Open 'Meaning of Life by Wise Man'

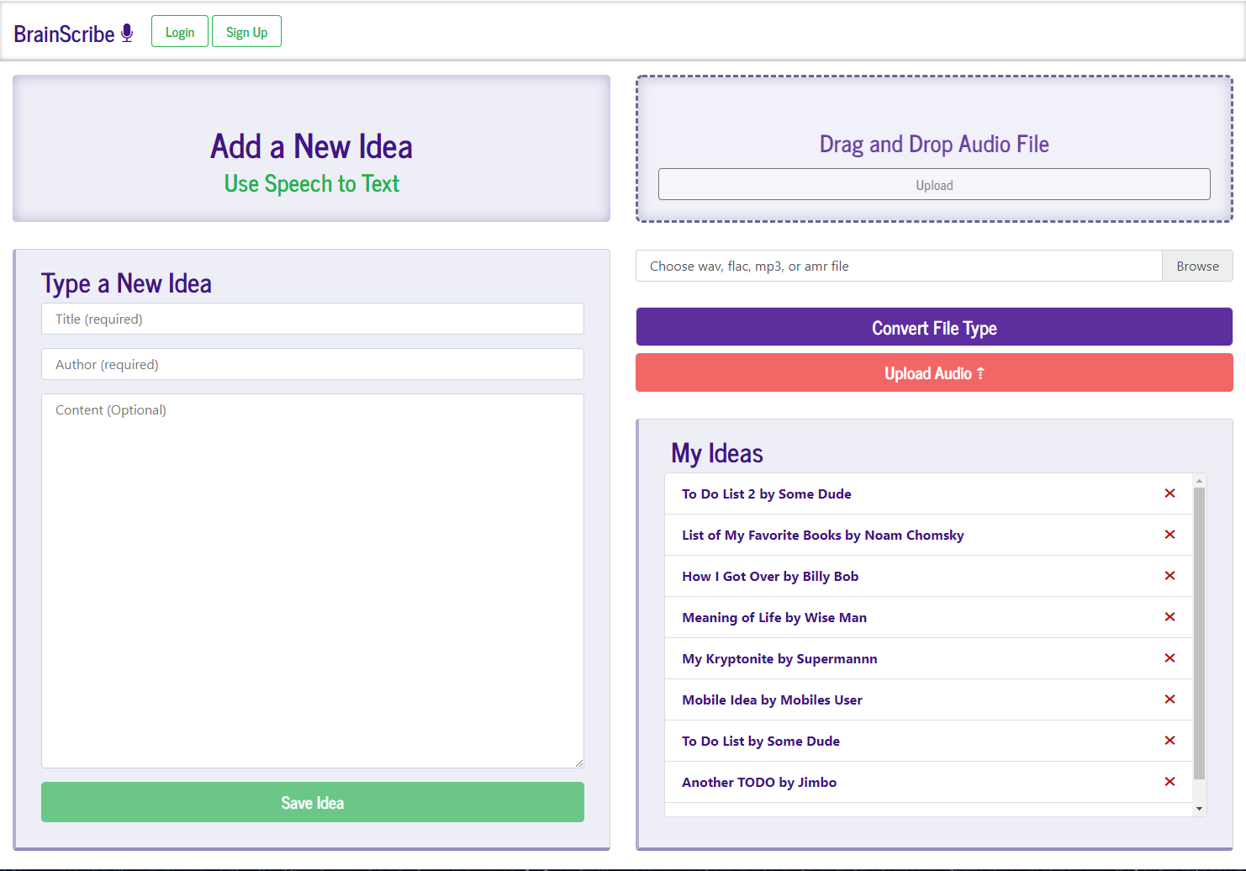[774, 617]
